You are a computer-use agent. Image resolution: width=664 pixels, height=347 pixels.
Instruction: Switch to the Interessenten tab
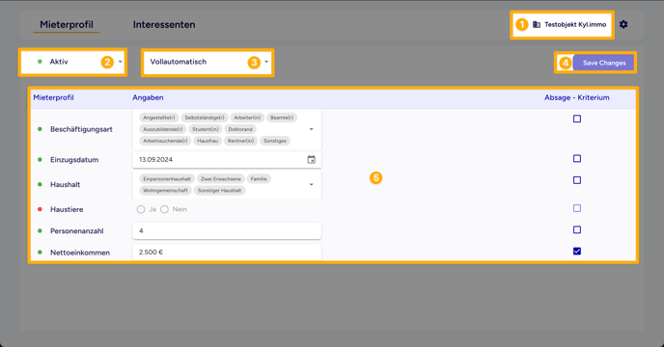coord(164,24)
